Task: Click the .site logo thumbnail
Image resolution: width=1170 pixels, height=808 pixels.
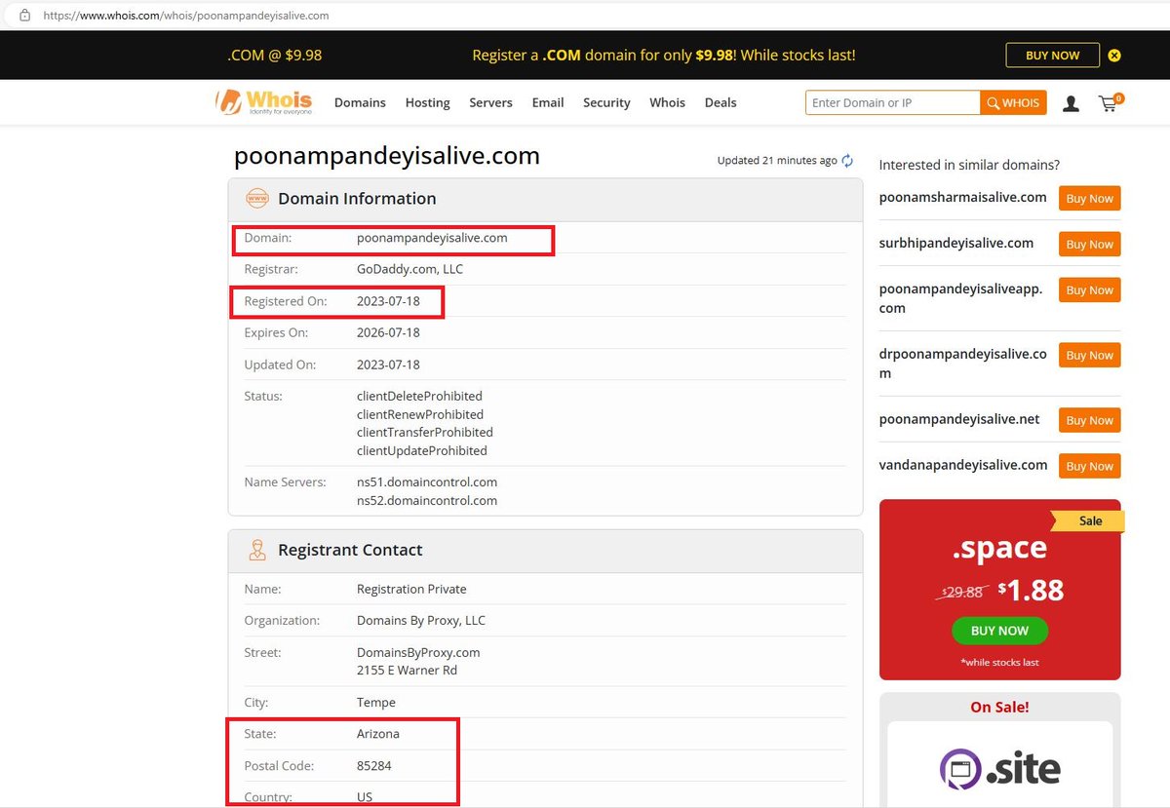Action: coord(999,769)
